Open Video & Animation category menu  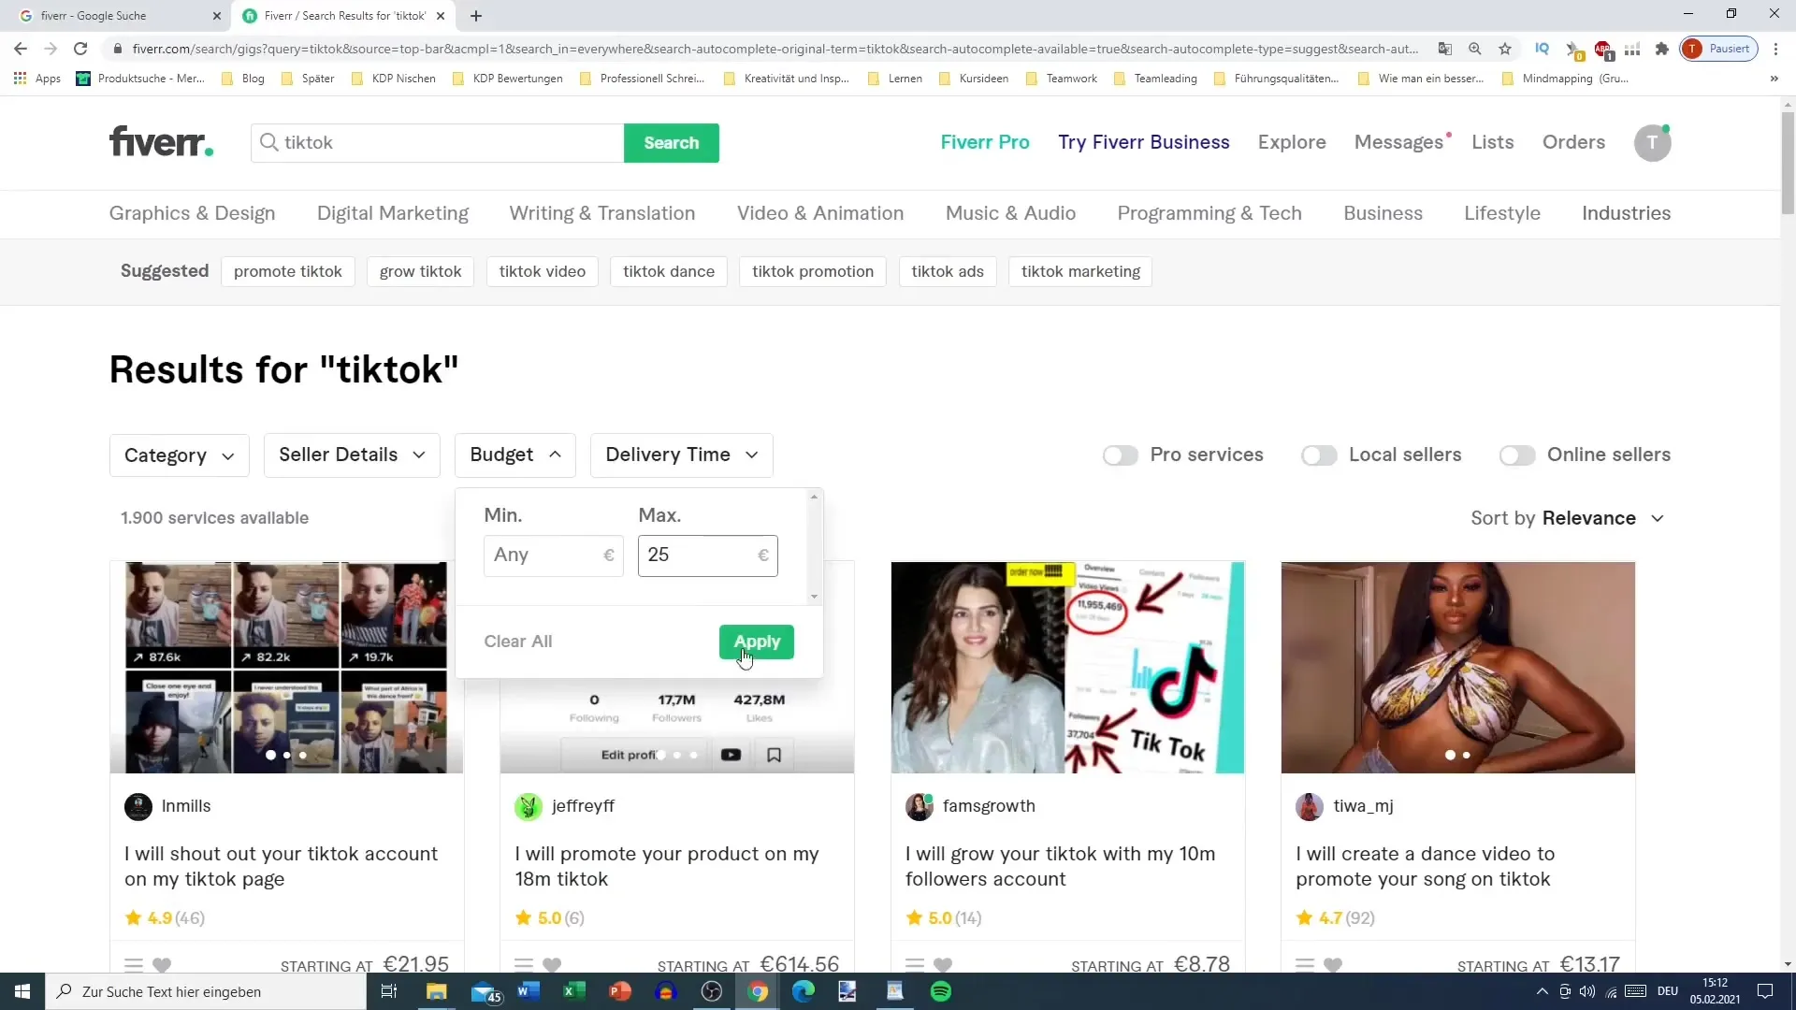pos(820,213)
